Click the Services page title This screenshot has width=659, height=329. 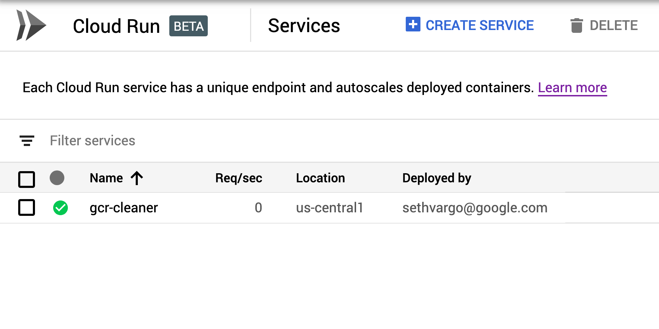(x=304, y=25)
